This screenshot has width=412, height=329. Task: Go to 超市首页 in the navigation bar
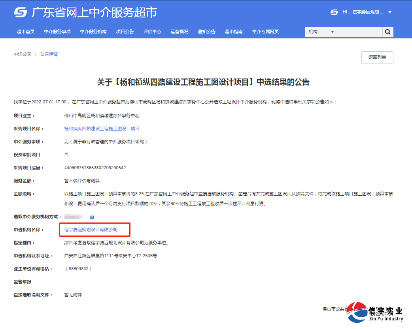tap(26, 32)
